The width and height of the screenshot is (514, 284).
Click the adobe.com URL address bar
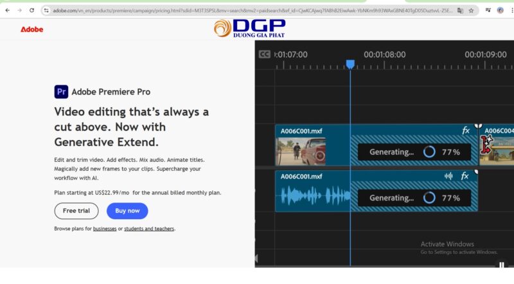253,10
